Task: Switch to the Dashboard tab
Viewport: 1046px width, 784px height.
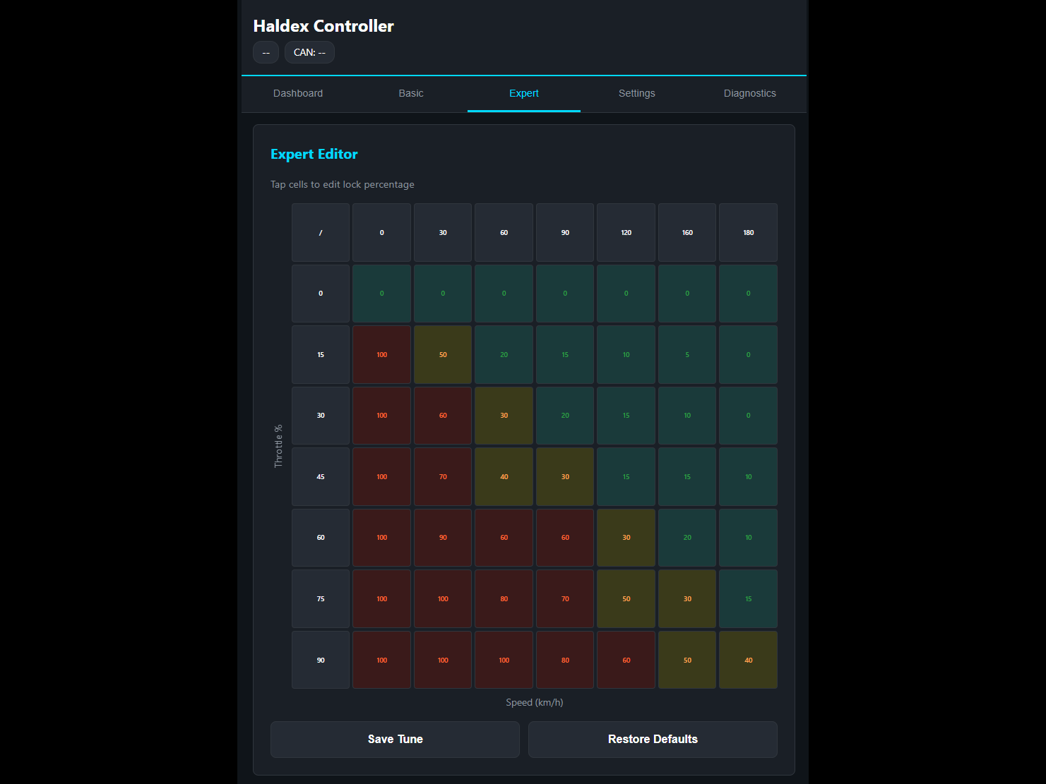Action: 298,93
